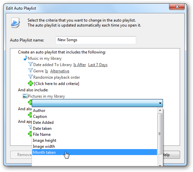Click the Pictures in my library picture icon
This screenshot has width=193, height=172.
click(25, 96)
